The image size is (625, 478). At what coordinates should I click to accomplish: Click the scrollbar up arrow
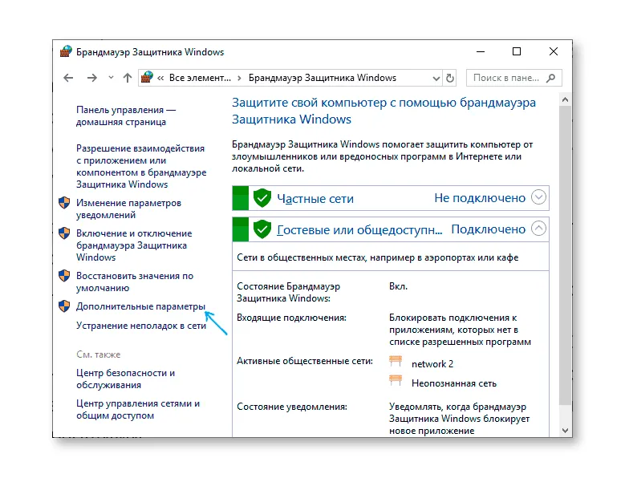(565, 100)
